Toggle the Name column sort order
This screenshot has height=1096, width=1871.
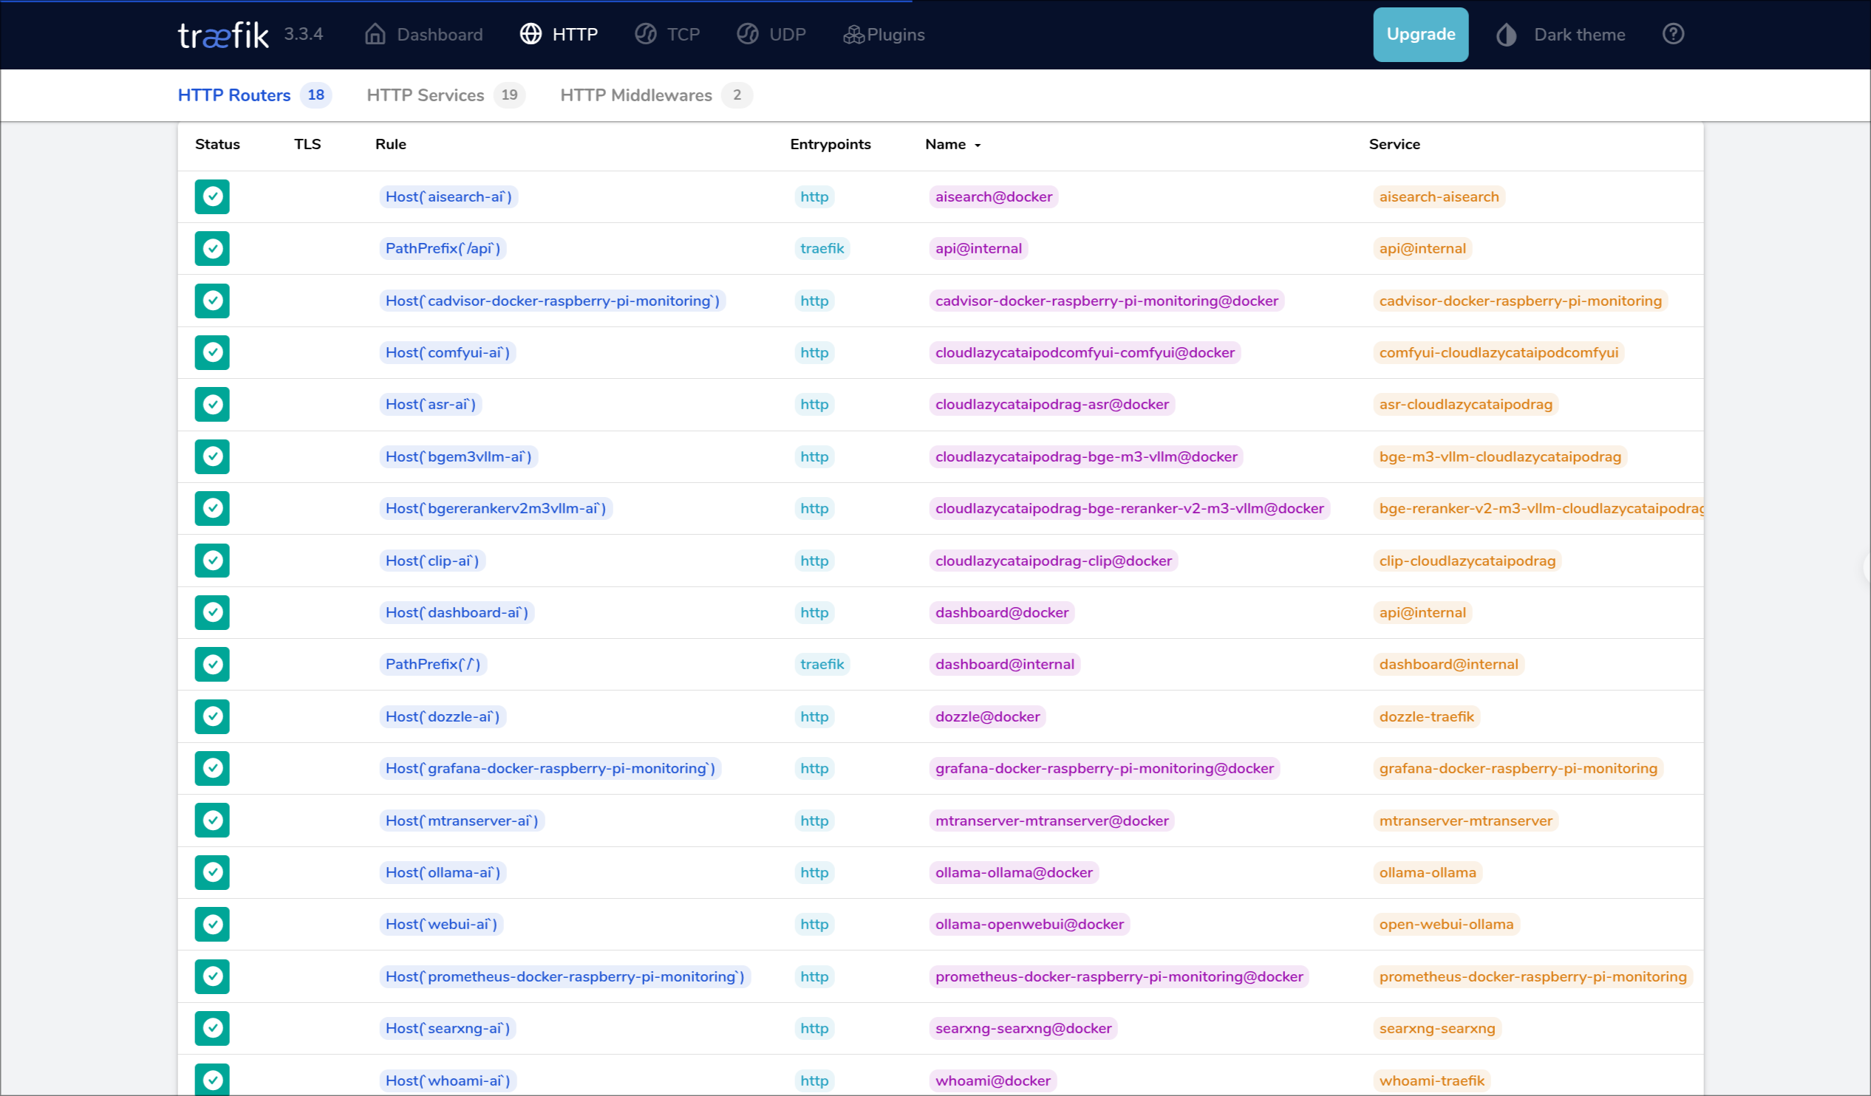(x=952, y=144)
